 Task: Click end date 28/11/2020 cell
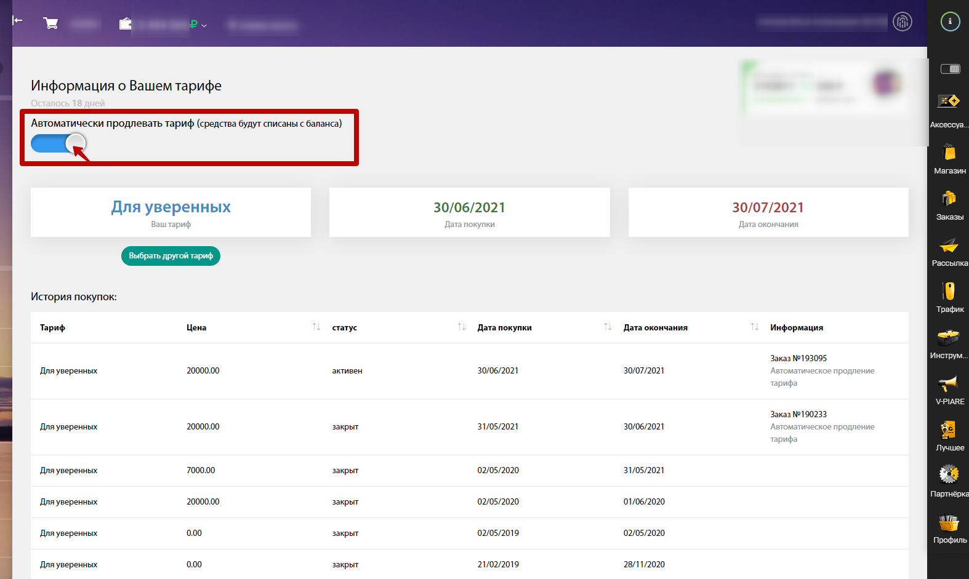click(x=644, y=564)
